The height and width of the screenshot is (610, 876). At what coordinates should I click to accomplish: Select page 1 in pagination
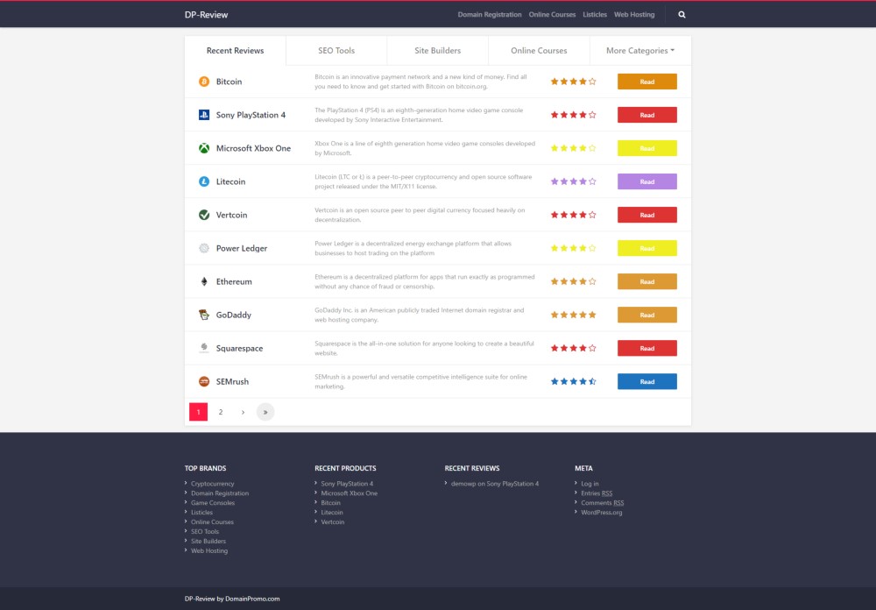pyautogui.click(x=198, y=412)
